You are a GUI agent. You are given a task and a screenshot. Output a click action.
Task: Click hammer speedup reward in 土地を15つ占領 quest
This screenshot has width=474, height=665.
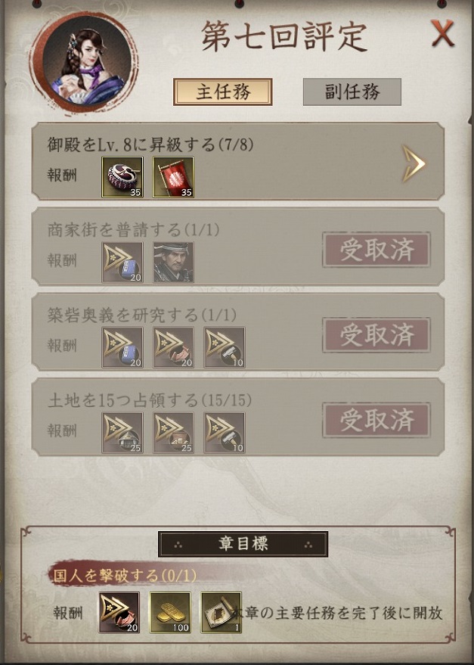pos(224,432)
